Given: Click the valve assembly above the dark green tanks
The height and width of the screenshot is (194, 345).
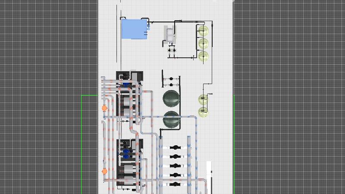Looking at the screenshot, I should (x=171, y=79).
